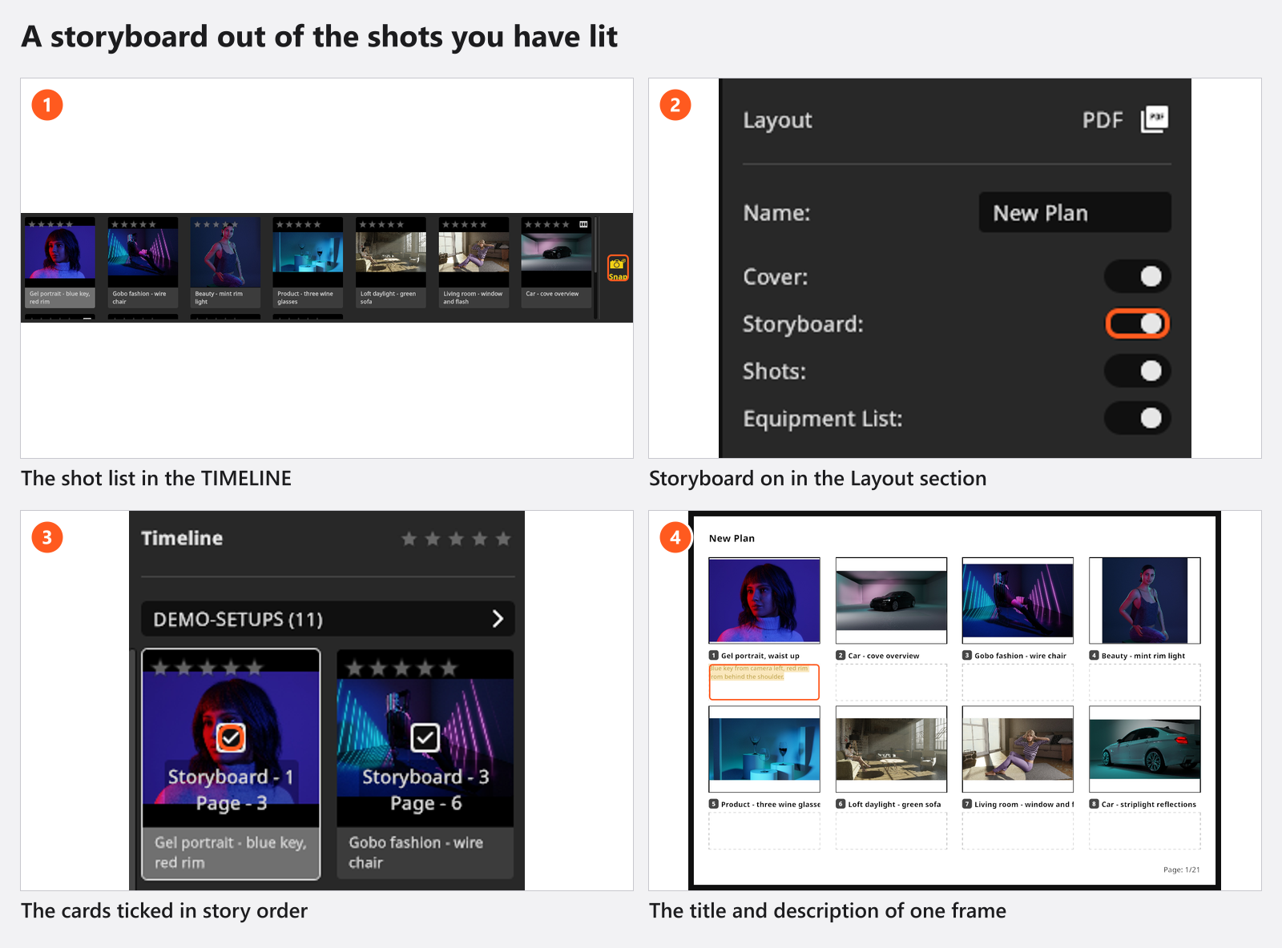This screenshot has width=1282, height=948.
Task: Click storyboard frame 3 image, Gobo fashion
Action: [1018, 601]
